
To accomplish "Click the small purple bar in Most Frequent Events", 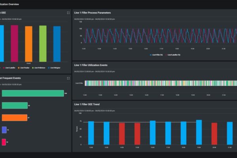I will point(4,130).
